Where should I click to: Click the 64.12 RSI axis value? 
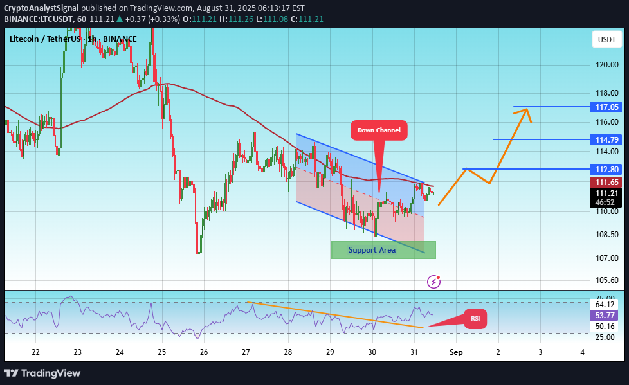(x=605, y=305)
